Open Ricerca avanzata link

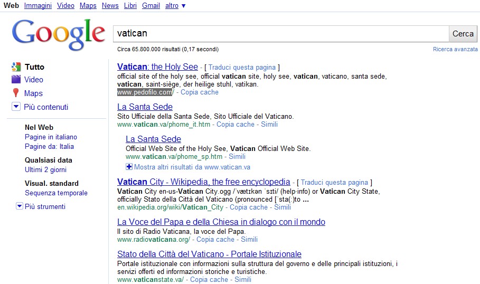[455, 49]
